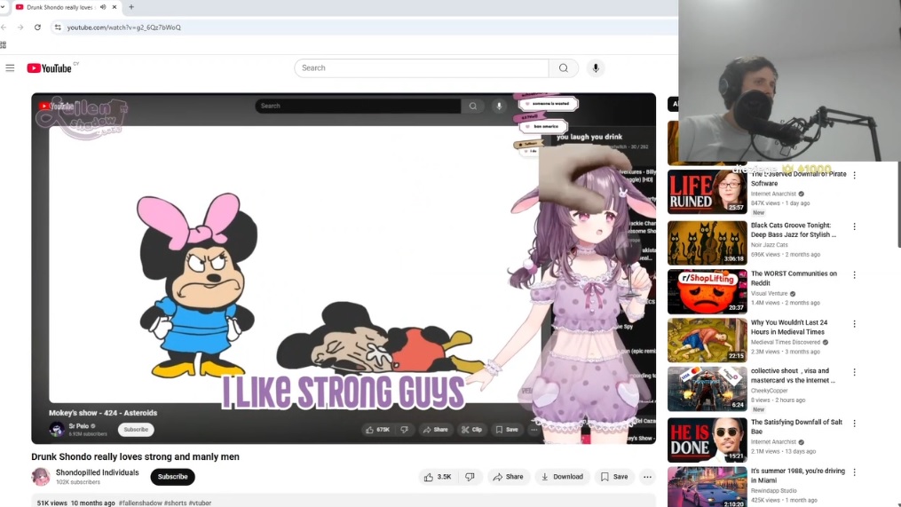Open menu for Black Cats Groove video
This screenshot has height=507, width=901.
pyautogui.click(x=855, y=226)
